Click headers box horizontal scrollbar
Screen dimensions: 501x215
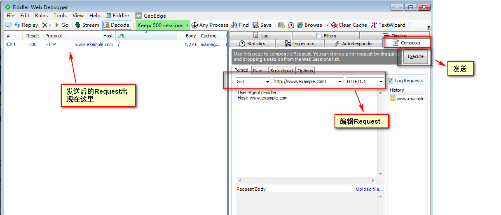(x=307, y=181)
